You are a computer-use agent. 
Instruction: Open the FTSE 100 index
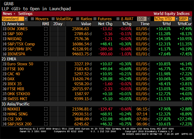16,69
